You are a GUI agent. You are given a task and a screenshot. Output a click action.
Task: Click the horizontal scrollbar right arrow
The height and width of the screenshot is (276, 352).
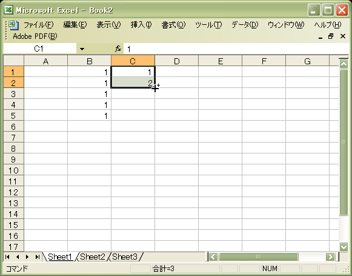(x=330, y=257)
